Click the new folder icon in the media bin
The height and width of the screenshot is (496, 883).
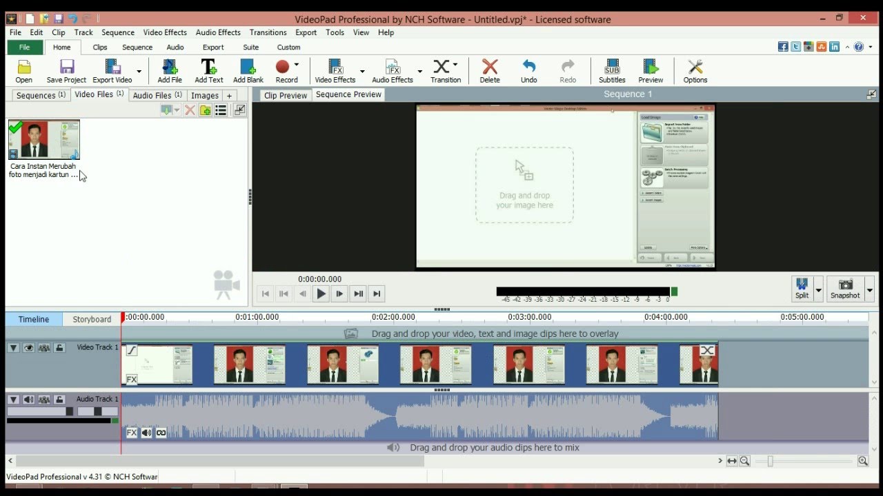point(205,110)
